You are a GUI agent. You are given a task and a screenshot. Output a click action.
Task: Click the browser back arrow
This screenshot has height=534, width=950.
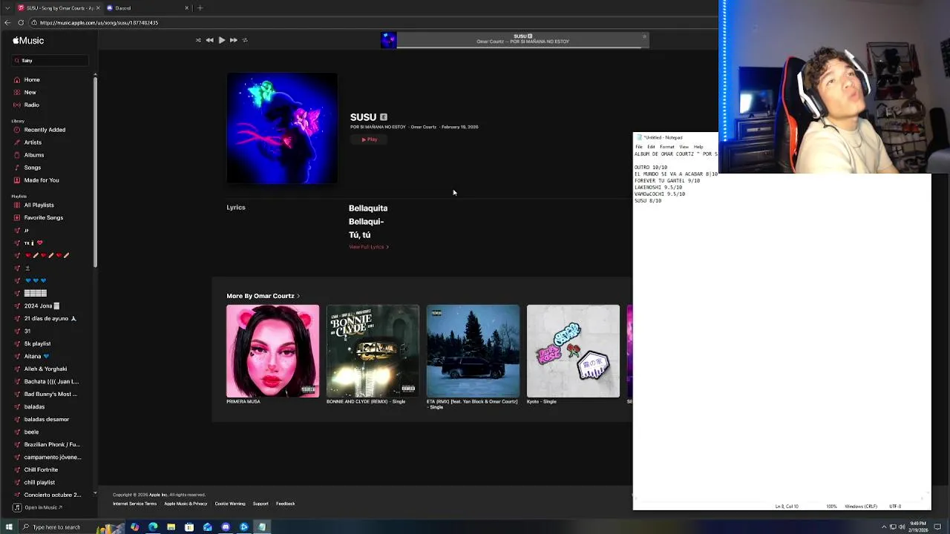tap(7, 22)
